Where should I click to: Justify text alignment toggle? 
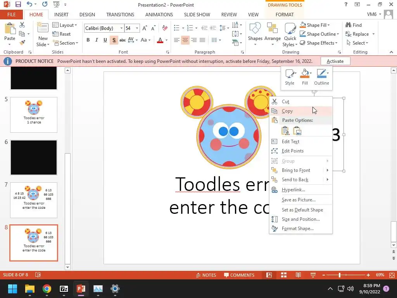pos(202,40)
